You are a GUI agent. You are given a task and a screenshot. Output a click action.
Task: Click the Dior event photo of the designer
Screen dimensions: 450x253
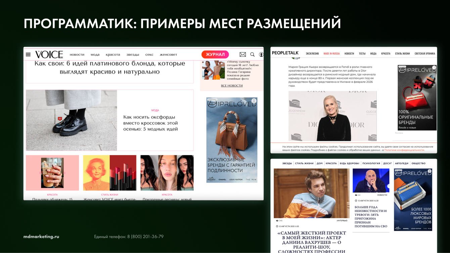332,116
